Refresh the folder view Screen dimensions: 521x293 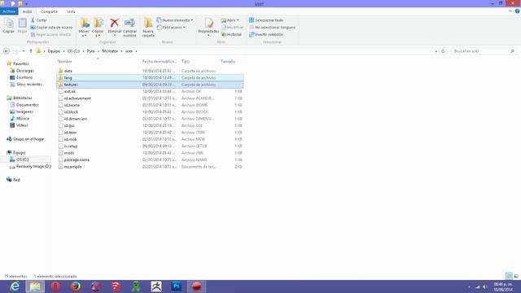click(443, 51)
